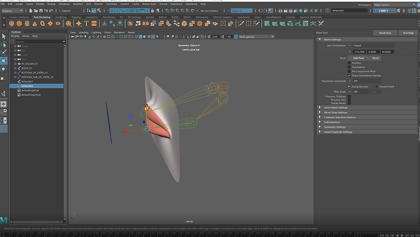The height and width of the screenshot is (237, 420).
Task: Toggle the Position checkbox under Pivot
Action: click(349, 63)
